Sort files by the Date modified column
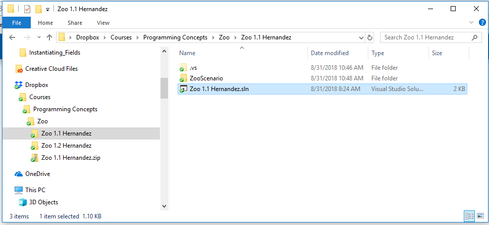 [330, 53]
